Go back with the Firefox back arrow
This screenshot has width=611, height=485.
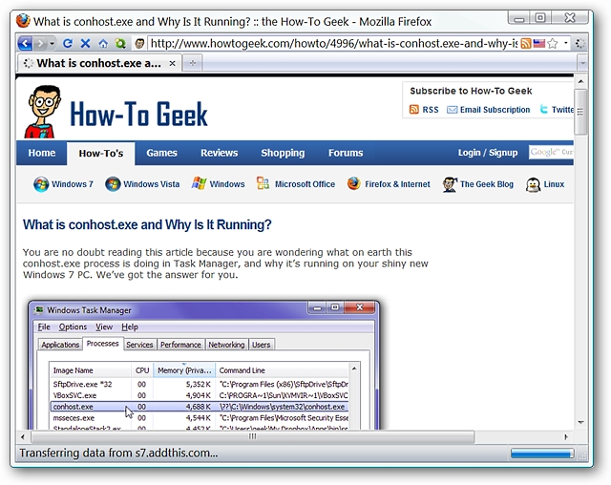(26, 43)
